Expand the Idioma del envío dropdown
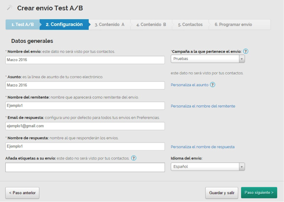The image size is (284, 202). (207, 167)
